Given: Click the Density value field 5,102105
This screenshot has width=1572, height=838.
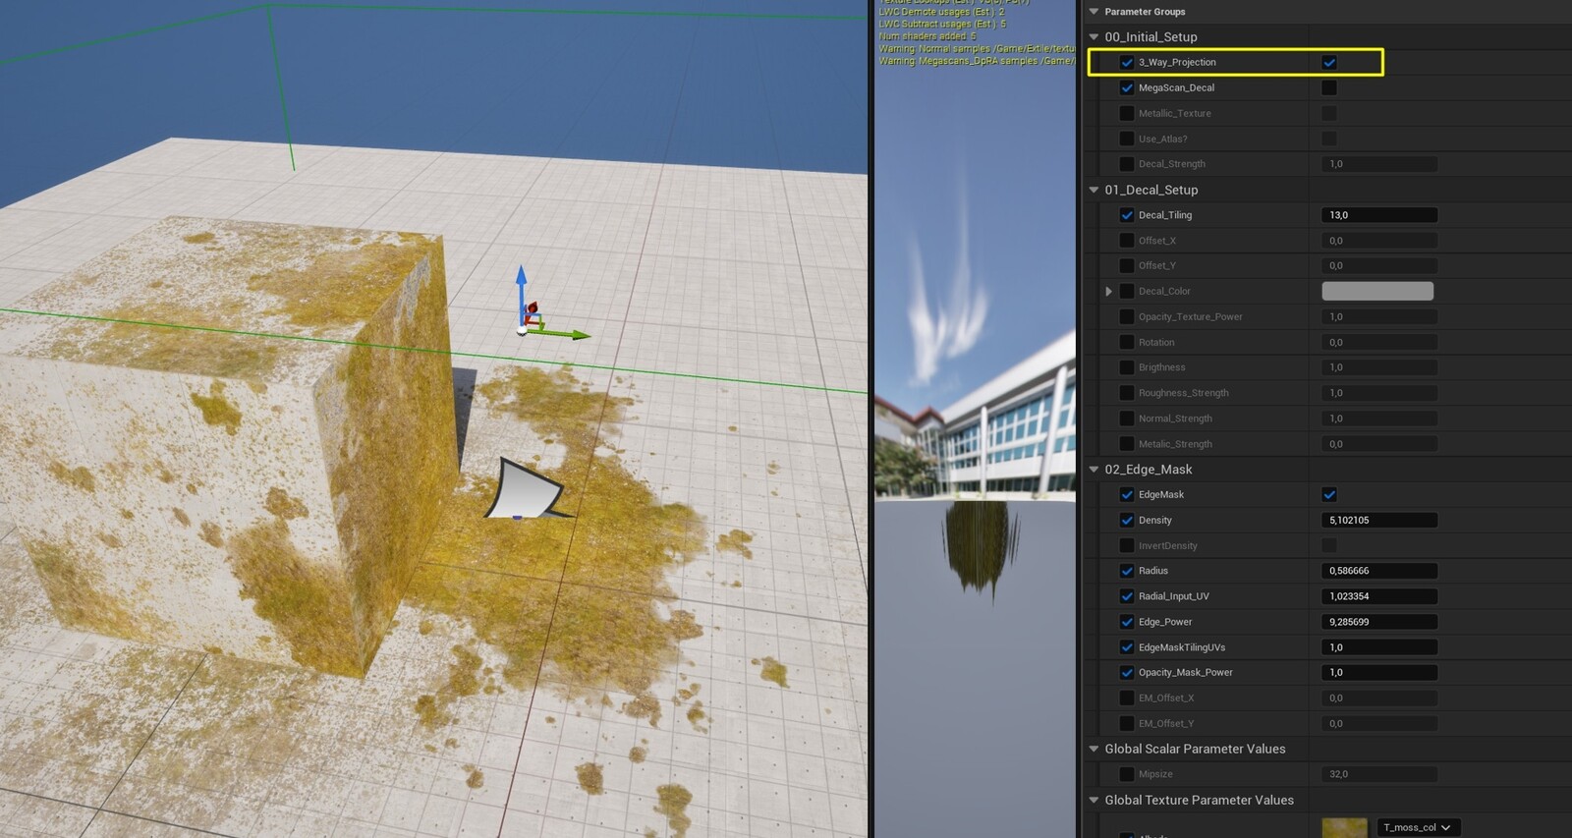Looking at the screenshot, I should 1379,520.
